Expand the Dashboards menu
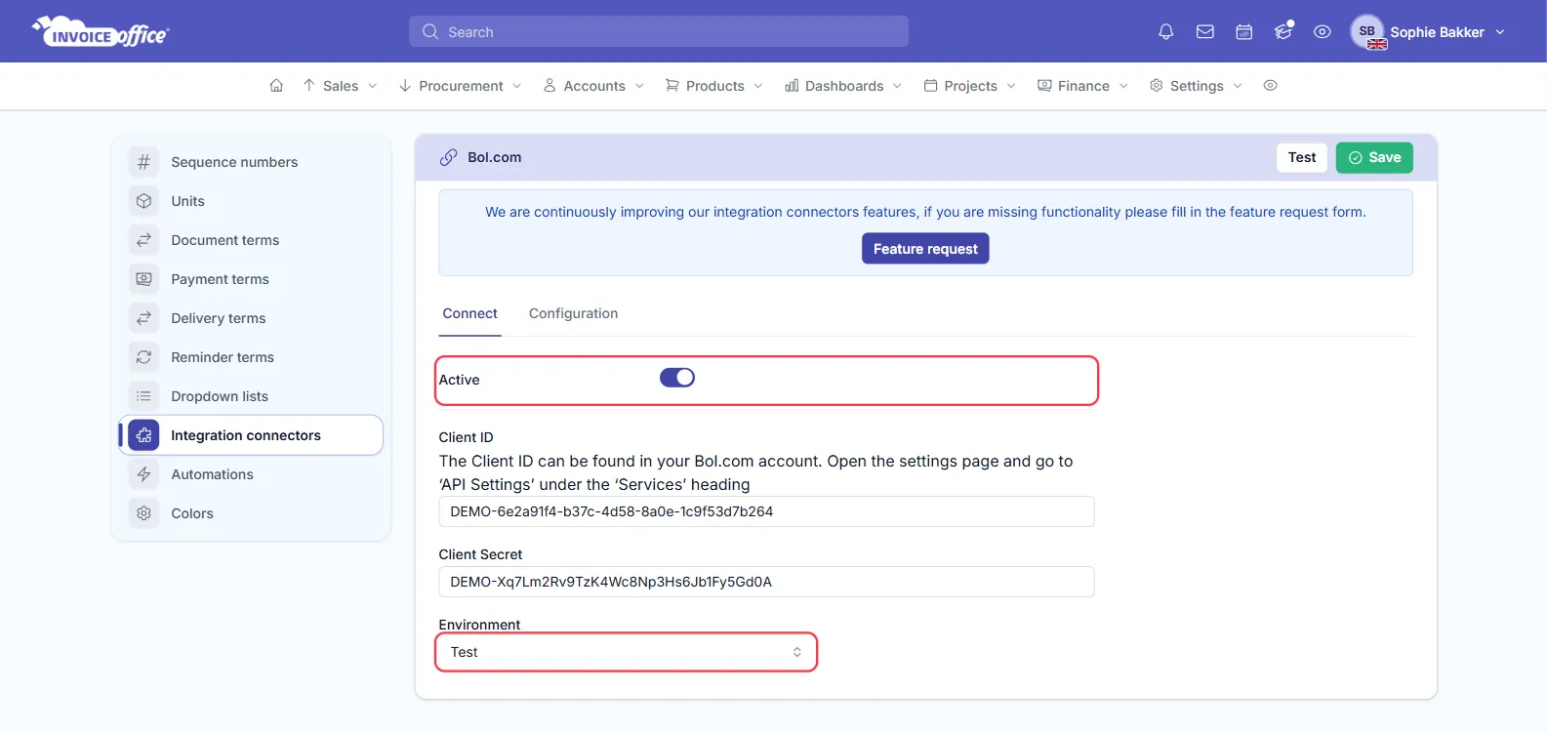This screenshot has height=732, width=1547. tap(843, 86)
